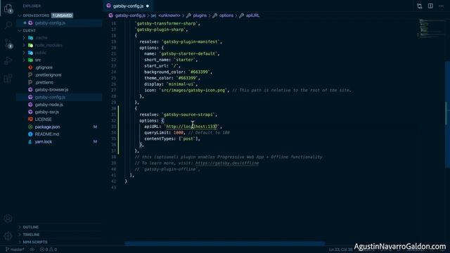Click the Open Changes icon in editor toolbar

coord(419,6)
